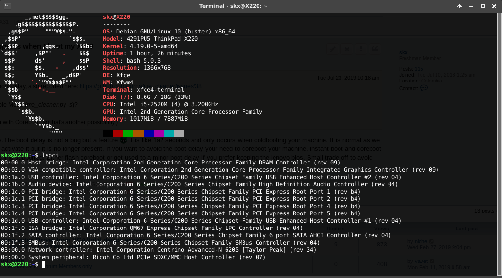Click the '00:1c.3 PCI bridge' Root Port 4 line
This screenshot has height=278, width=502.
[x=180, y=206]
